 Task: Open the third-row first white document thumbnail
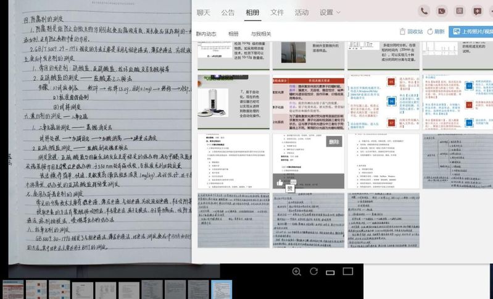[x=233, y=161]
